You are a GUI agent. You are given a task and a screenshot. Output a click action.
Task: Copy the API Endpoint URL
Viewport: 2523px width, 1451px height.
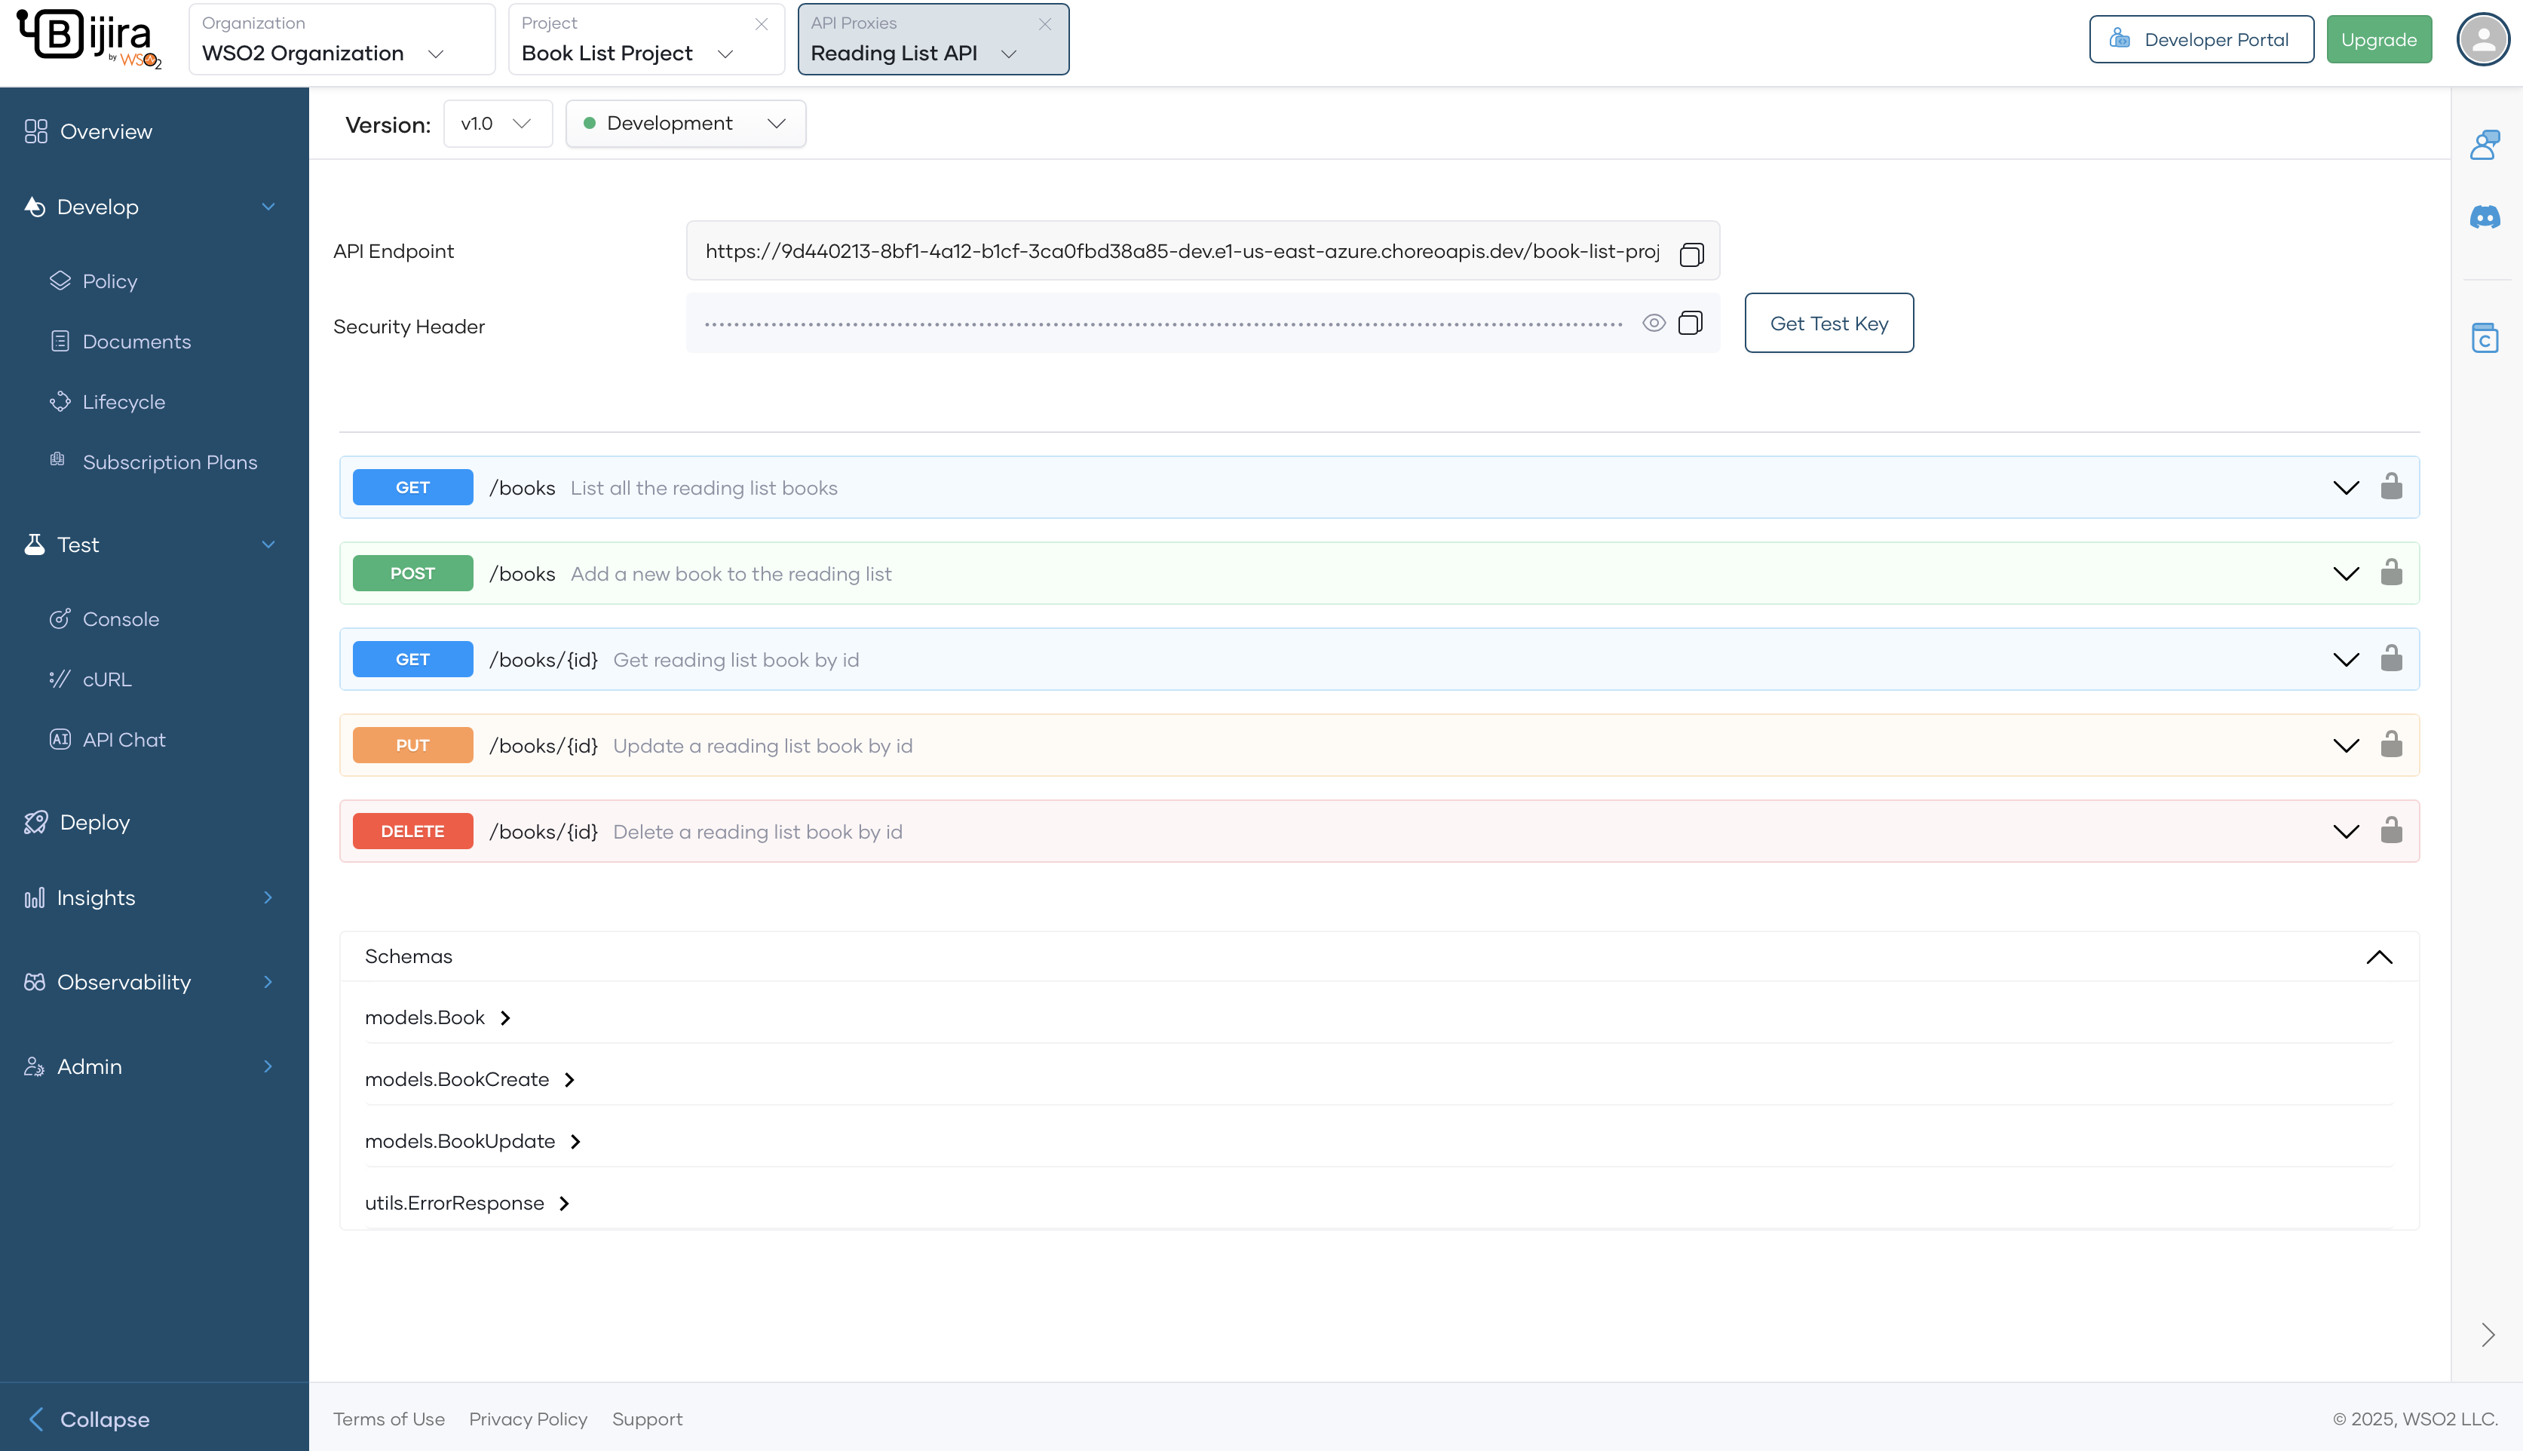pos(1691,254)
